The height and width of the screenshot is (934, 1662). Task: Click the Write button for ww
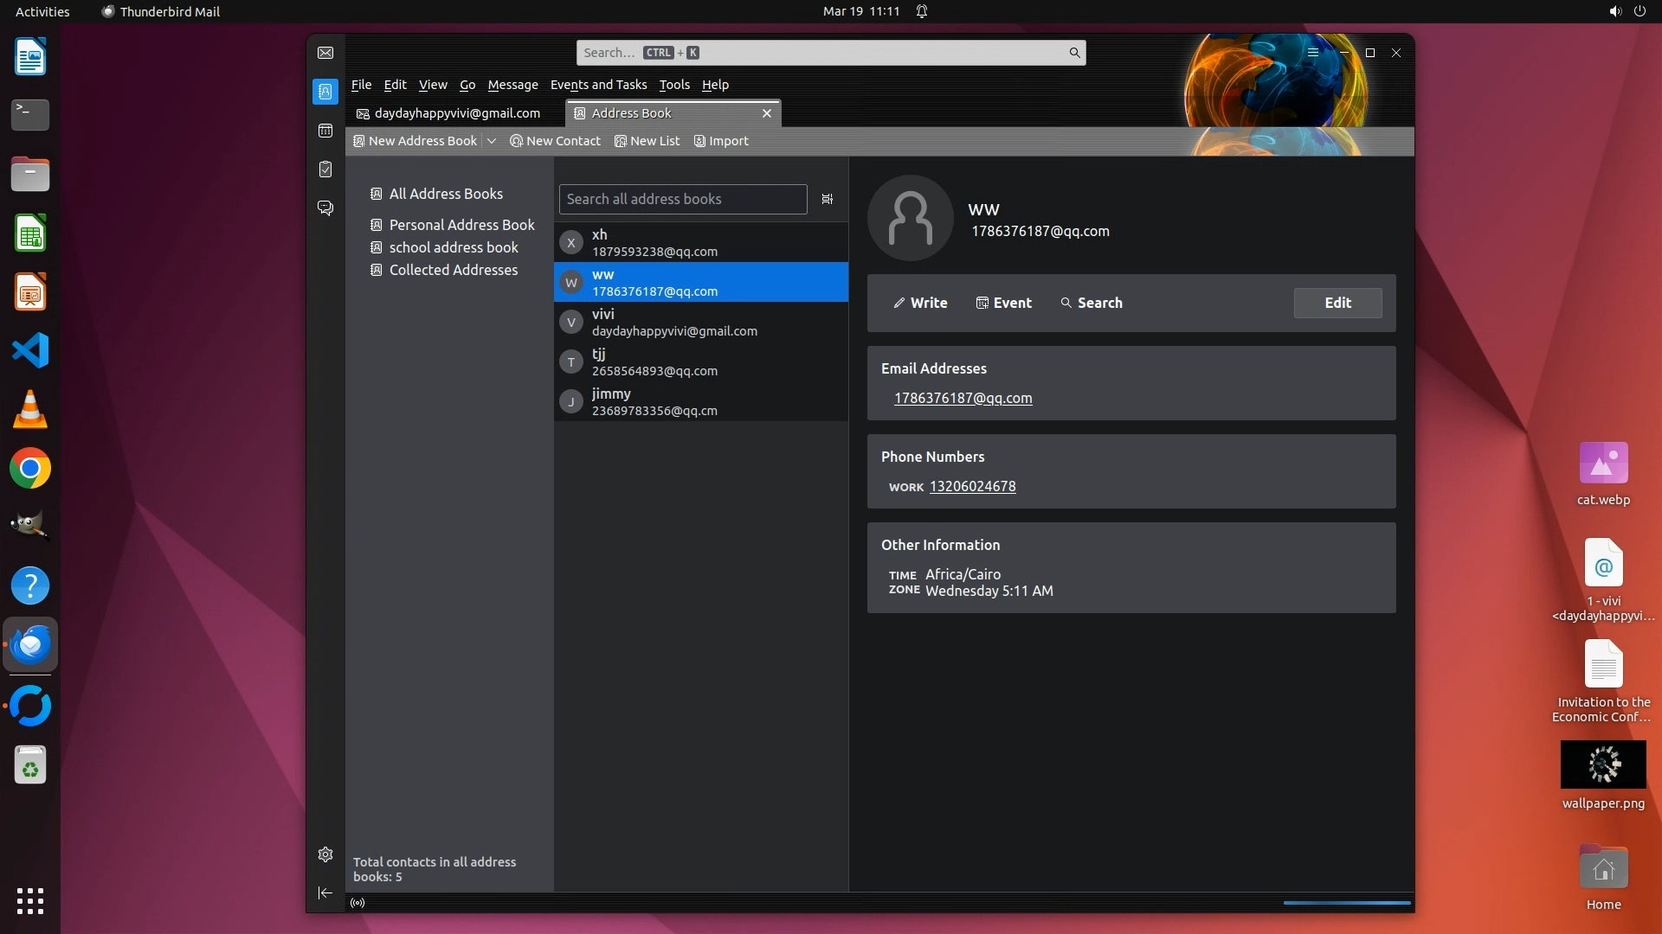(x=920, y=303)
